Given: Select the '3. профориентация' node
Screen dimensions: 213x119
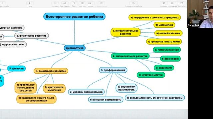Looking at the screenshot, I should pos(113,70).
